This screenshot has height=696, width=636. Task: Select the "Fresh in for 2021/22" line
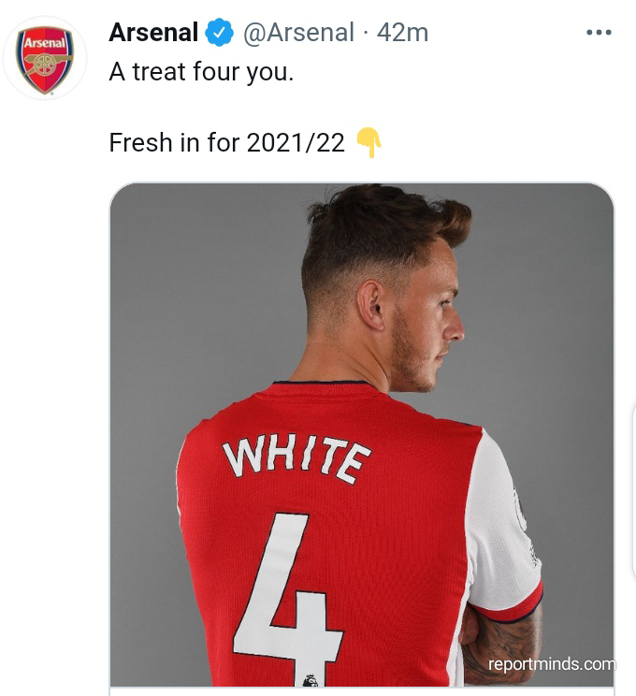point(226,142)
